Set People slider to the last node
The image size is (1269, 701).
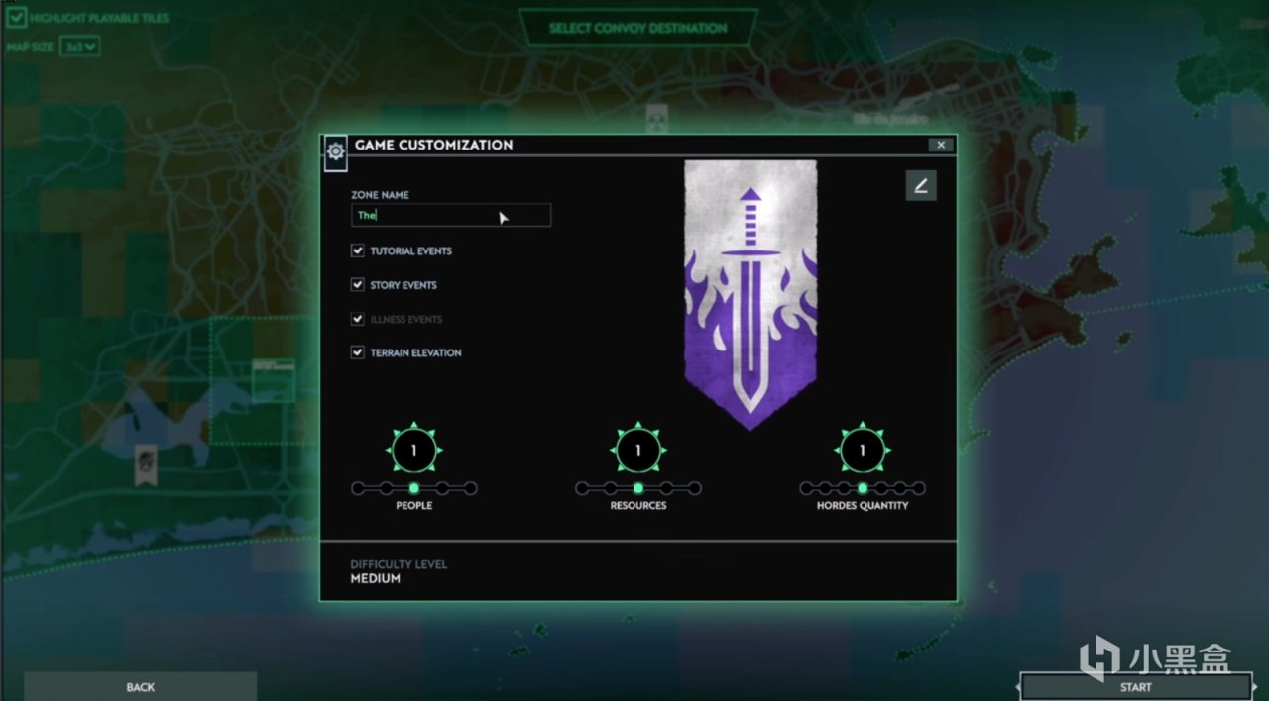point(471,488)
